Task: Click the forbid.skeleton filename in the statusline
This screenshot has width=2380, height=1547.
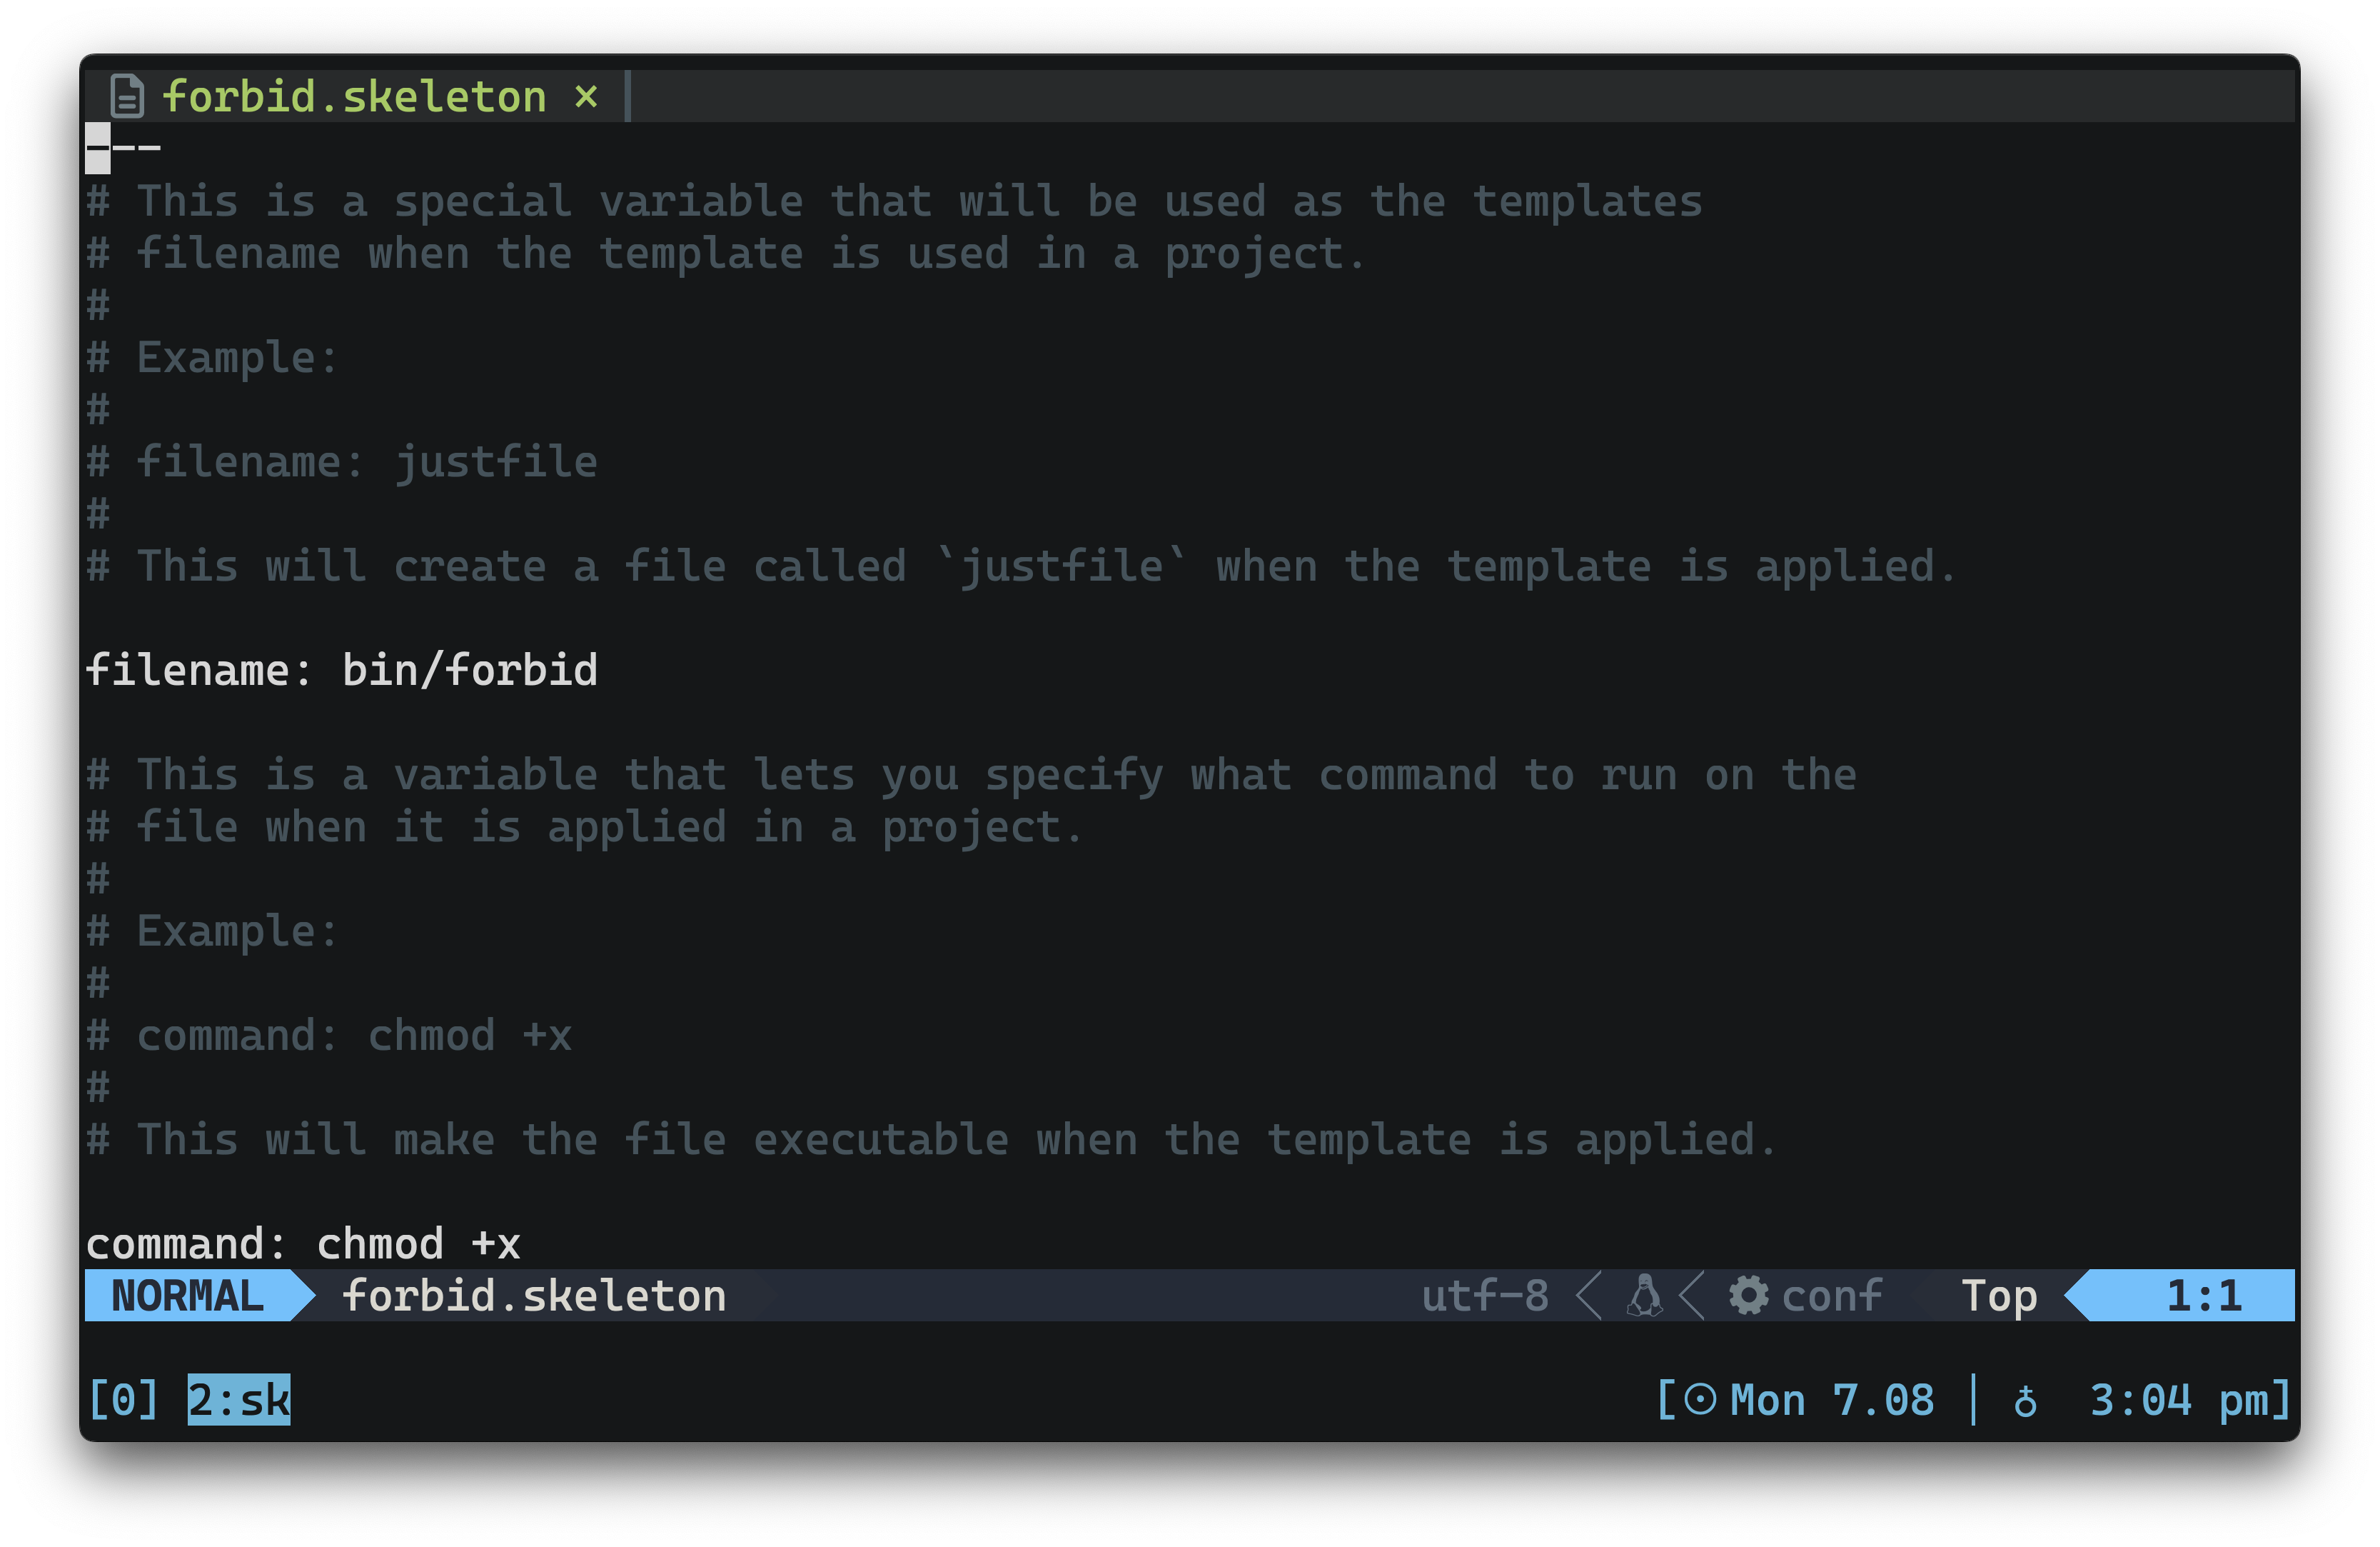Action: [534, 1296]
